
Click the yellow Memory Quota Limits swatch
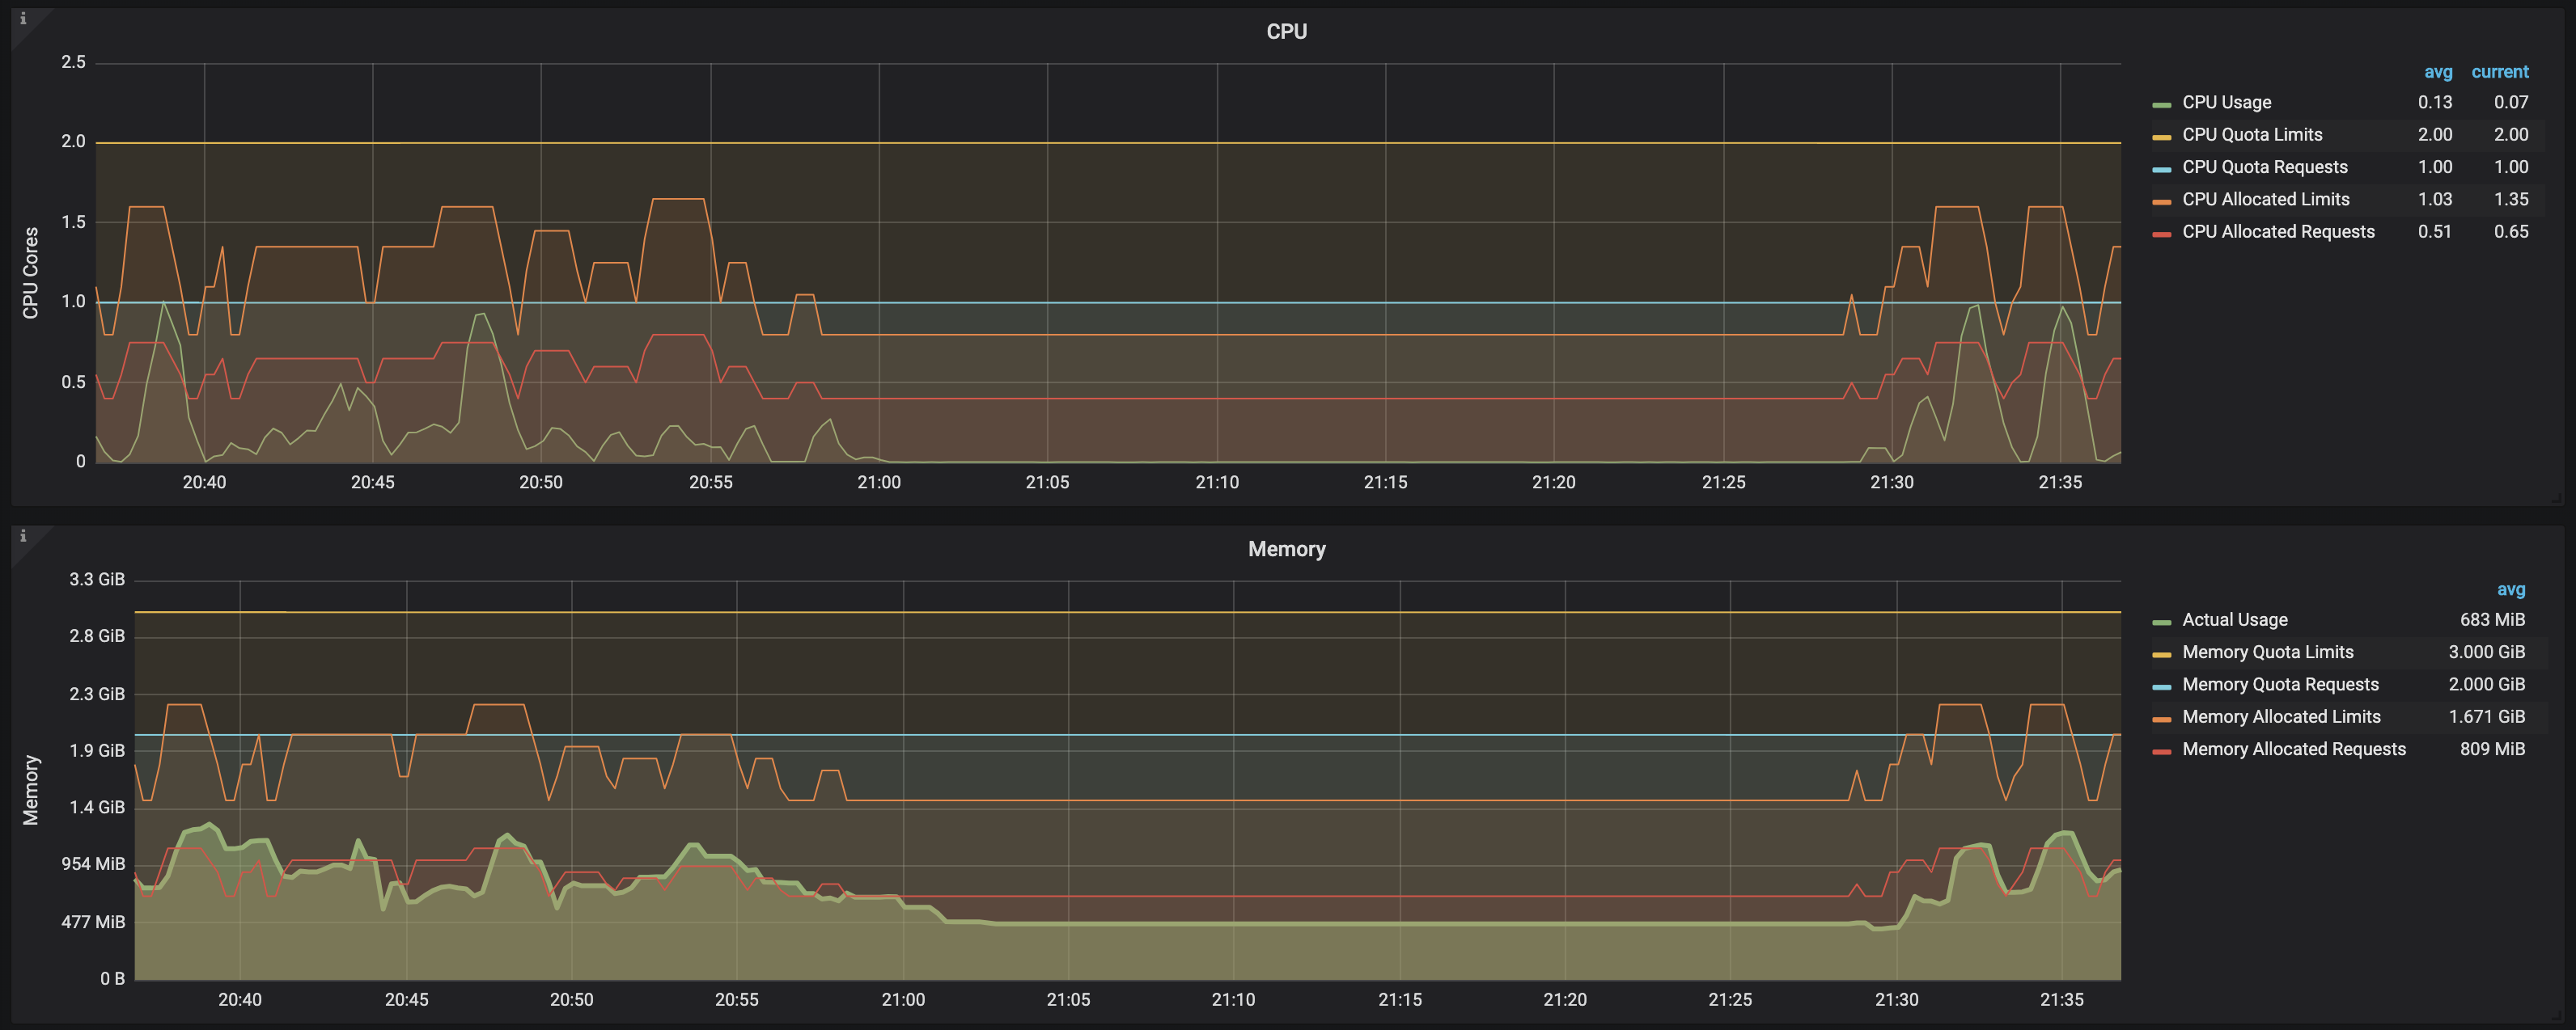2161,654
